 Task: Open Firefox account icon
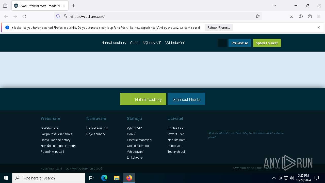[x=301, y=17]
